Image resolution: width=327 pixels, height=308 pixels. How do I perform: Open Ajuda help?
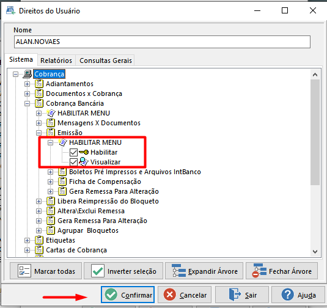pos(298,295)
